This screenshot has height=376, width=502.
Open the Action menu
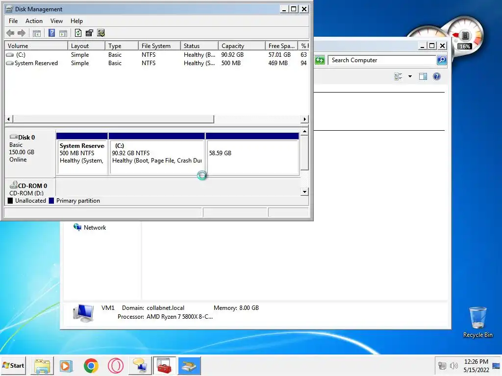pos(34,21)
